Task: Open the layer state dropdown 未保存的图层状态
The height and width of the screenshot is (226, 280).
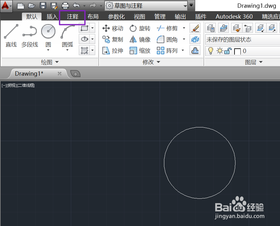Action: tap(243, 40)
